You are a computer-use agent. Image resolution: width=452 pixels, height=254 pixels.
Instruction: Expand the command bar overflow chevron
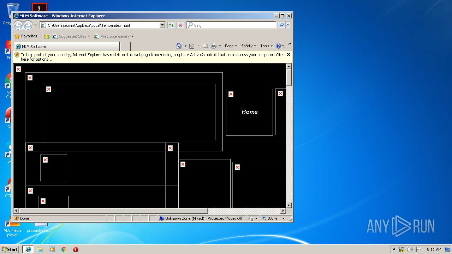(x=289, y=44)
